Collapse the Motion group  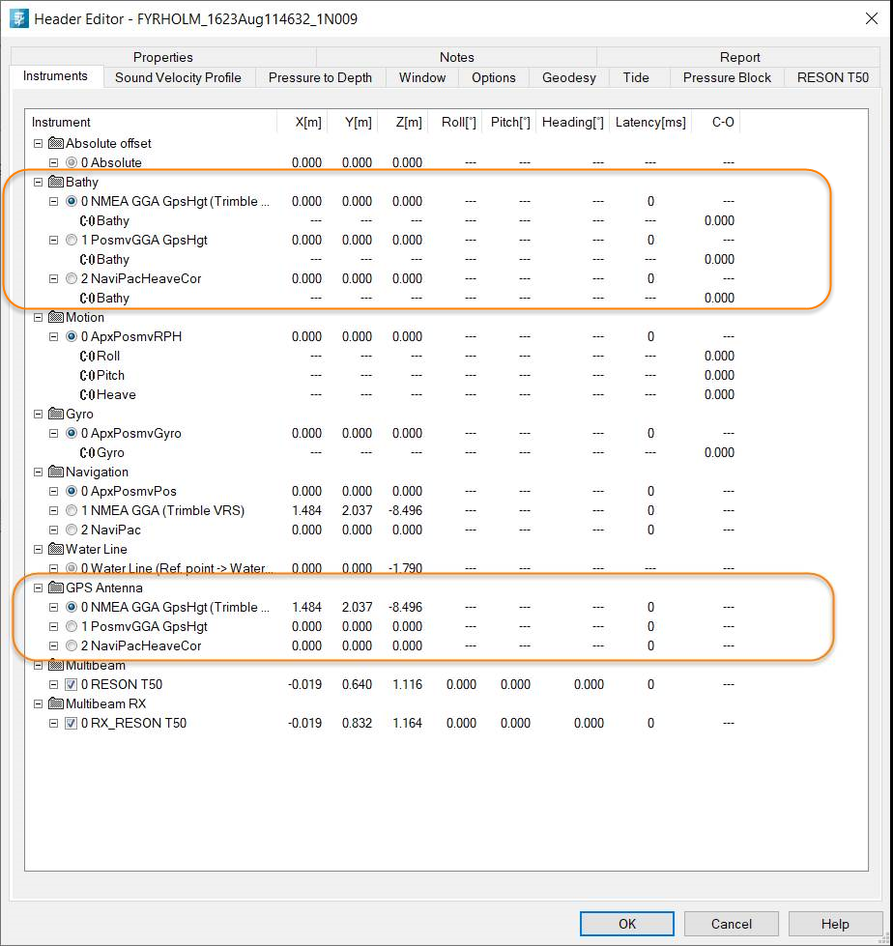[38, 317]
